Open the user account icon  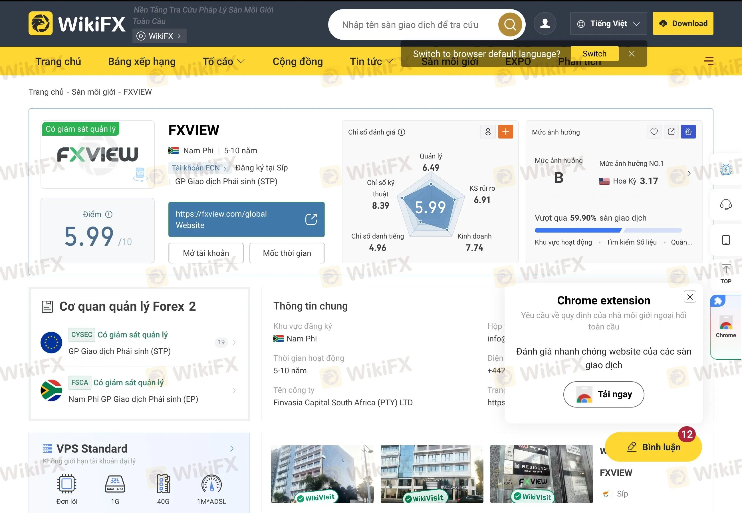pos(545,23)
